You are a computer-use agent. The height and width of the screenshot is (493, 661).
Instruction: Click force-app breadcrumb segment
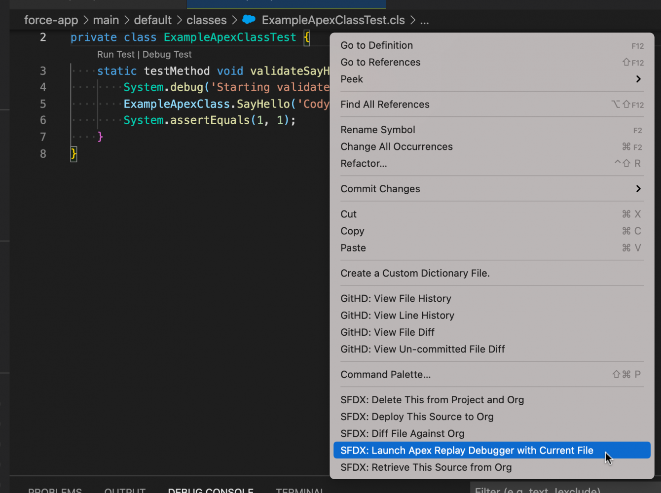pos(51,20)
